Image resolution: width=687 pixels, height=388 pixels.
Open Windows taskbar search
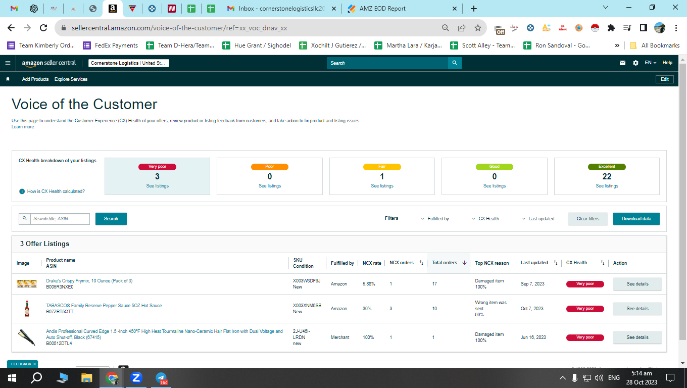36,378
